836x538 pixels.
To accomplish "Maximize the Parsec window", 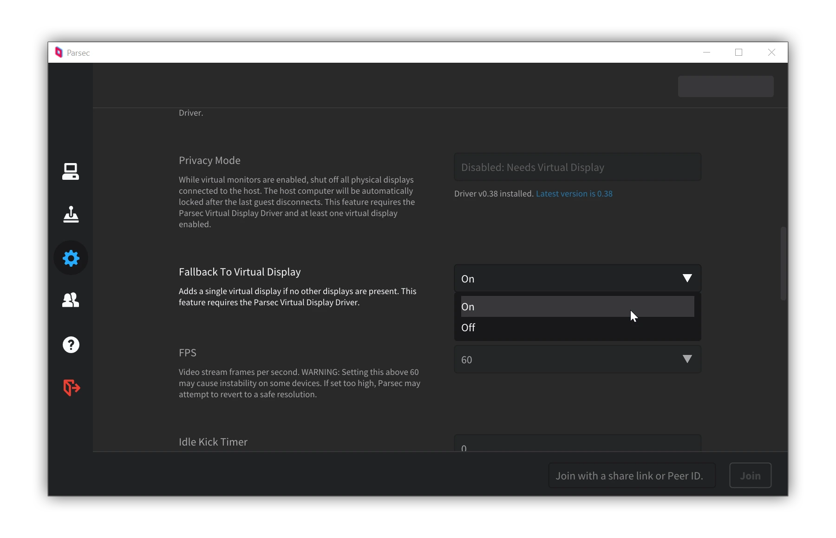I will (738, 52).
